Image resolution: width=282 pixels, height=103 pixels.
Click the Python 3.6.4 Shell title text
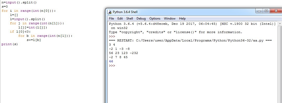pyautogui.click(x=125, y=12)
